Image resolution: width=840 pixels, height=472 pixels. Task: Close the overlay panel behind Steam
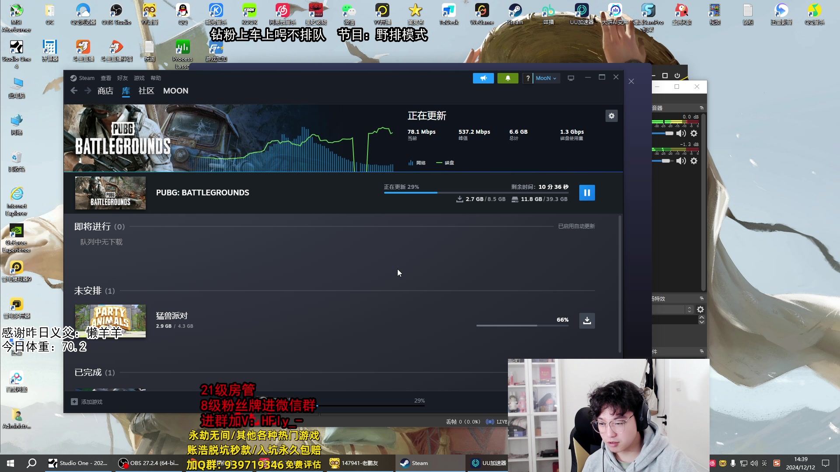pos(631,81)
